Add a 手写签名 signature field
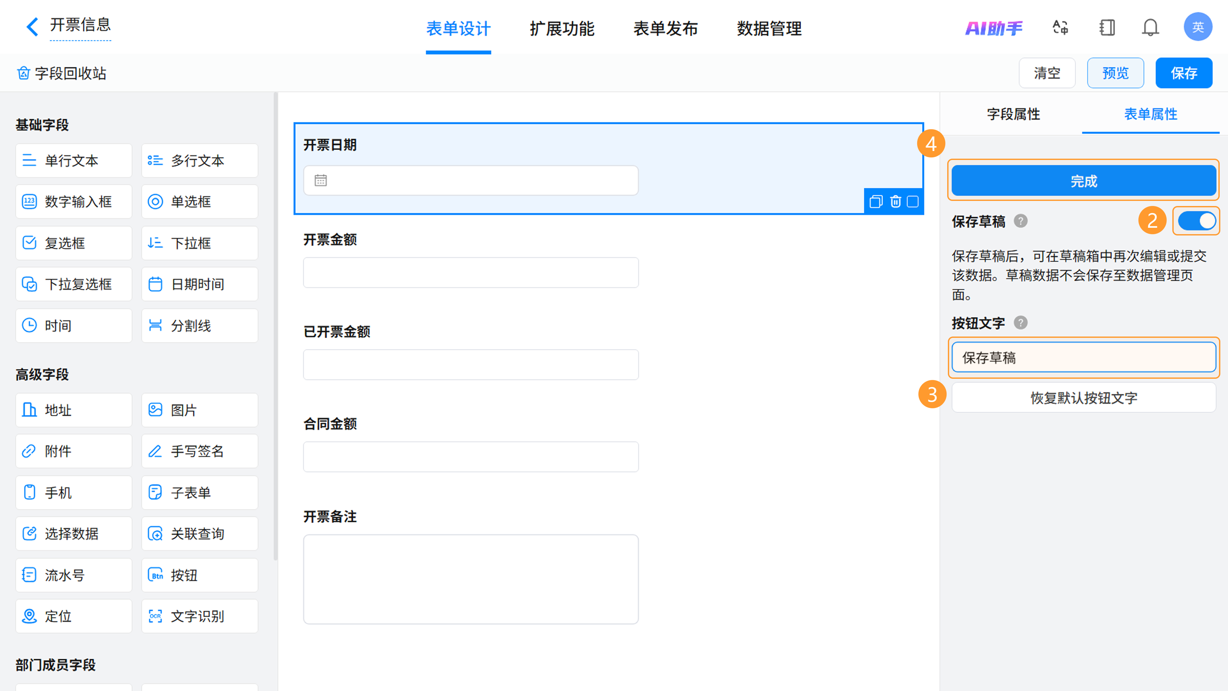1228x691 pixels. (199, 451)
